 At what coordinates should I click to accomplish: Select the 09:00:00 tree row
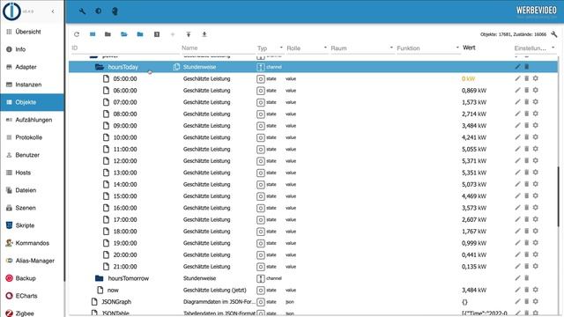coord(313,126)
